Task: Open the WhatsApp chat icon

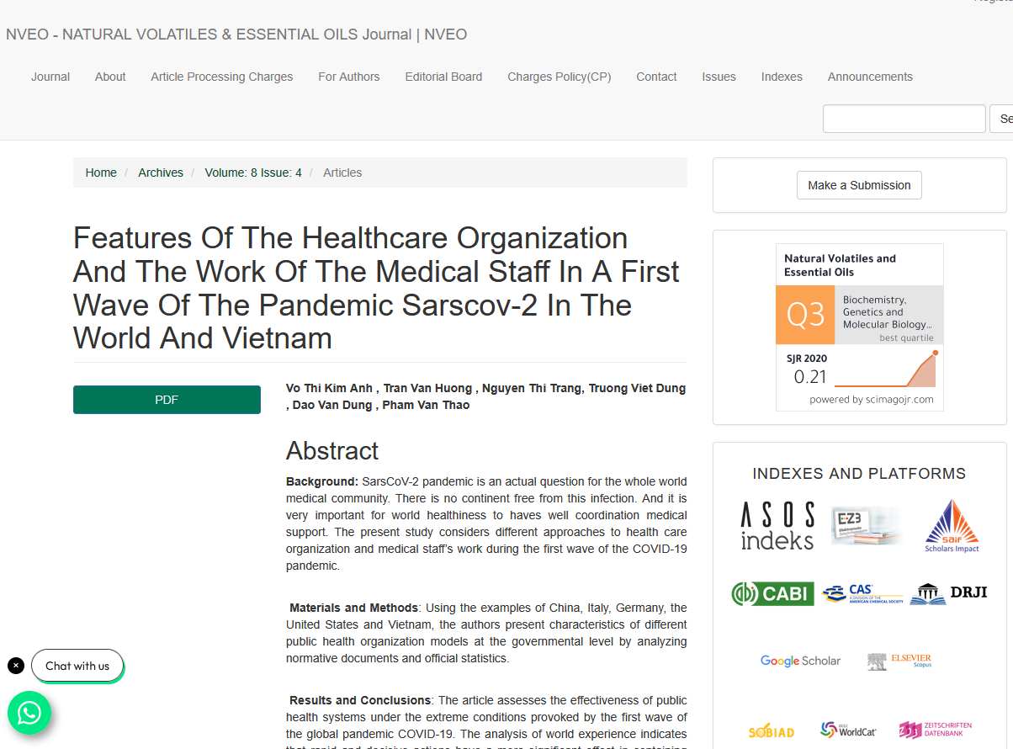Action: [29, 713]
